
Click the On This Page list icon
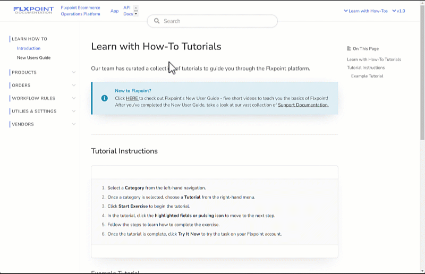(349, 48)
